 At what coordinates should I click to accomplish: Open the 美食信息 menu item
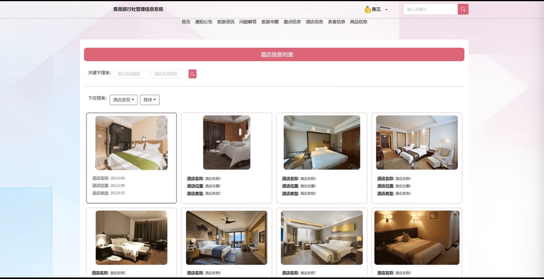336,22
